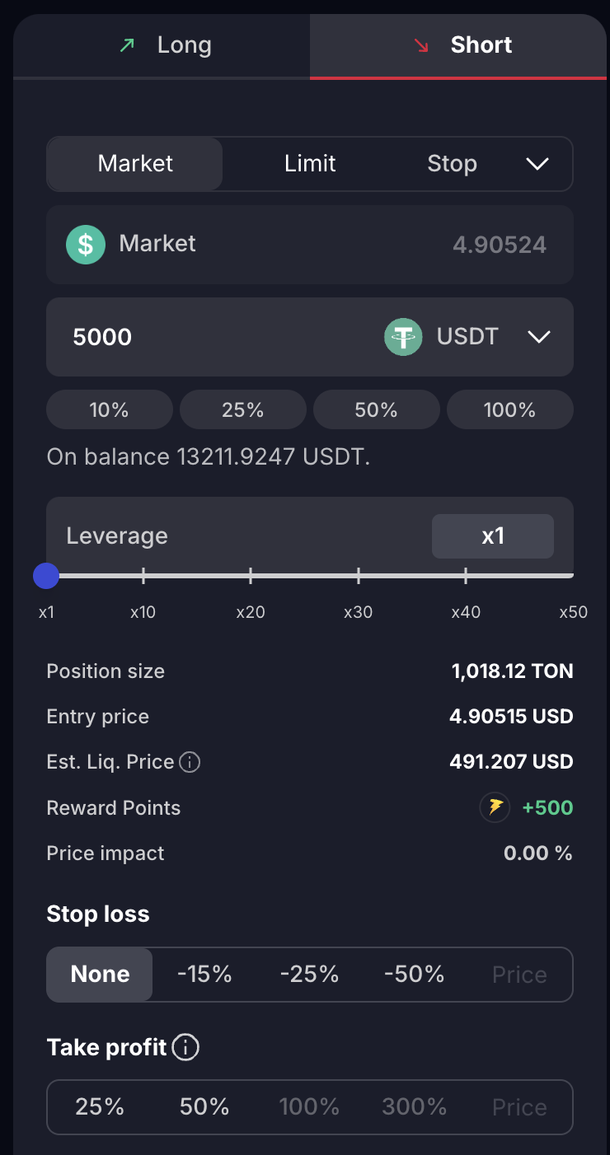This screenshot has height=1155, width=610.
Task: Open the x1 leverage value box
Action: tap(492, 536)
